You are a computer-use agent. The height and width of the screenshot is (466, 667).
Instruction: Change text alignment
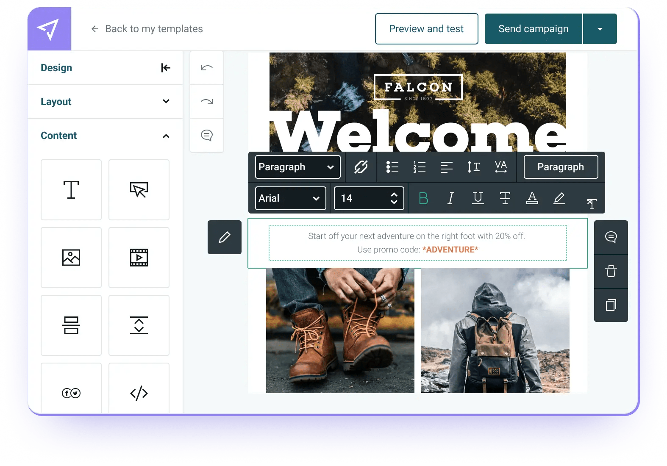click(x=447, y=167)
